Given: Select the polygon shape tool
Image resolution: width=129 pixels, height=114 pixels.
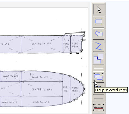Looking at the screenshot, I should [x=99, y=34].
